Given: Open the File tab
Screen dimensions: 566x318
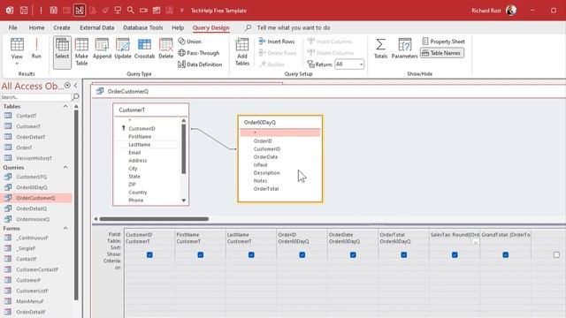Looking at the screenshot, I should tap(12, 27).
